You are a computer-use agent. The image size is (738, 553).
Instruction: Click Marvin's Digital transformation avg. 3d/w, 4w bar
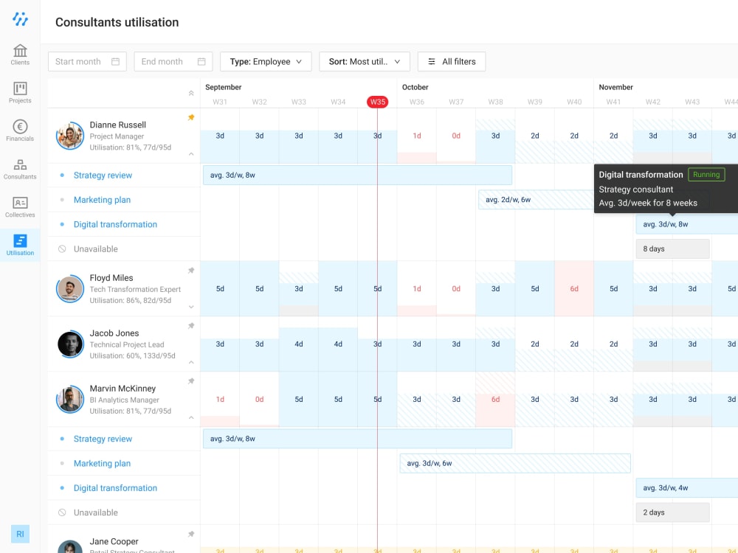pyautogui.click(x=686, y=488)
